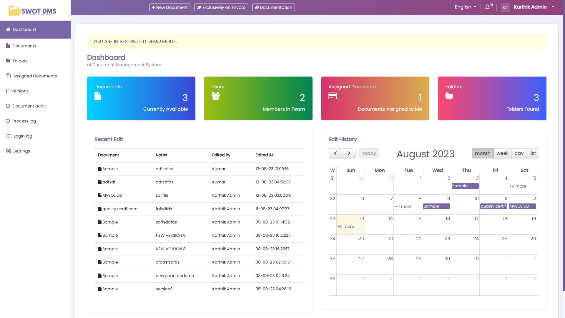Open the English language dropdown
Viewport: 565px width, 318px height.
465,7
